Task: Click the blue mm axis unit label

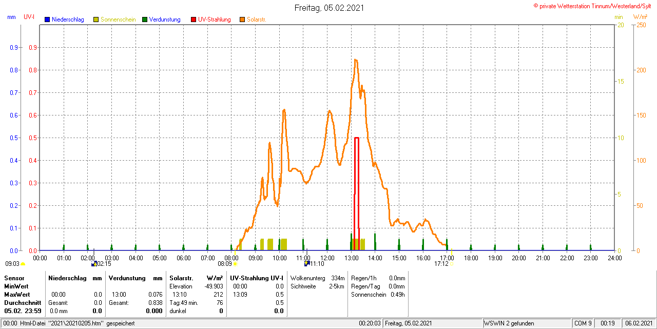Action: pos(11,17)
